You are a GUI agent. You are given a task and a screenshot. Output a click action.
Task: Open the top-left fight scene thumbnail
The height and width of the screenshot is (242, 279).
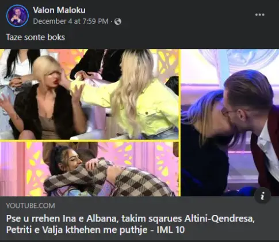[x=89, y=94]
